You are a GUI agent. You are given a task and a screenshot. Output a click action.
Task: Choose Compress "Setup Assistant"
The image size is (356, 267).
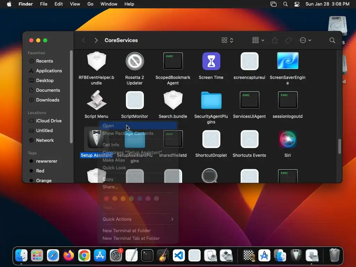coord(138,152)
